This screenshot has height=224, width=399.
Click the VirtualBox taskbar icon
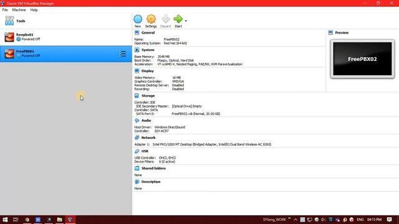70,220
